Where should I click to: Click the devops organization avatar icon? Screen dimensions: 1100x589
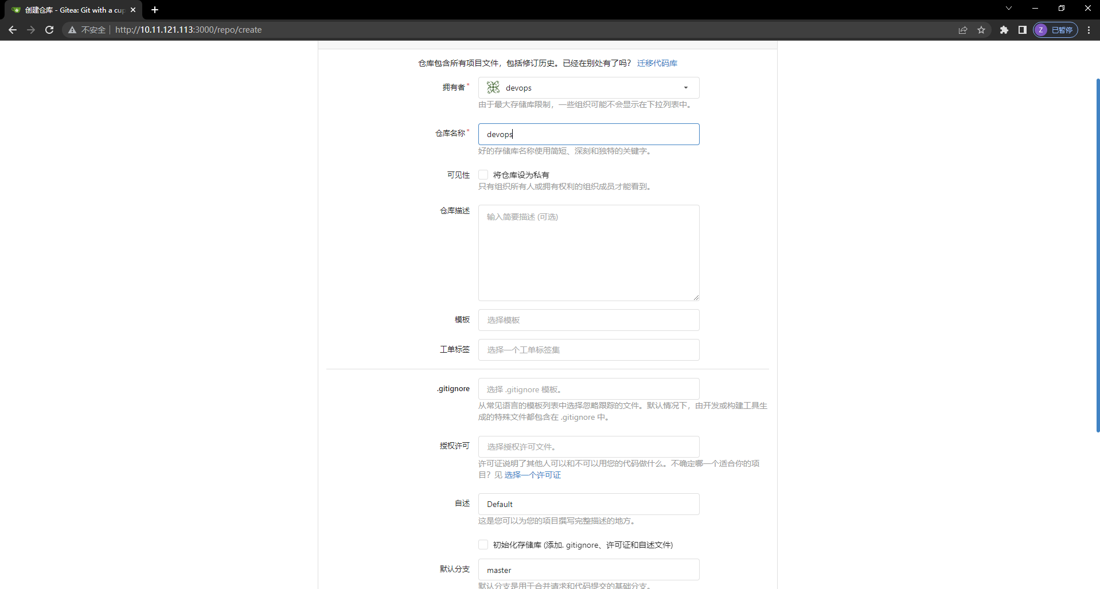click(x=492, y=87)
